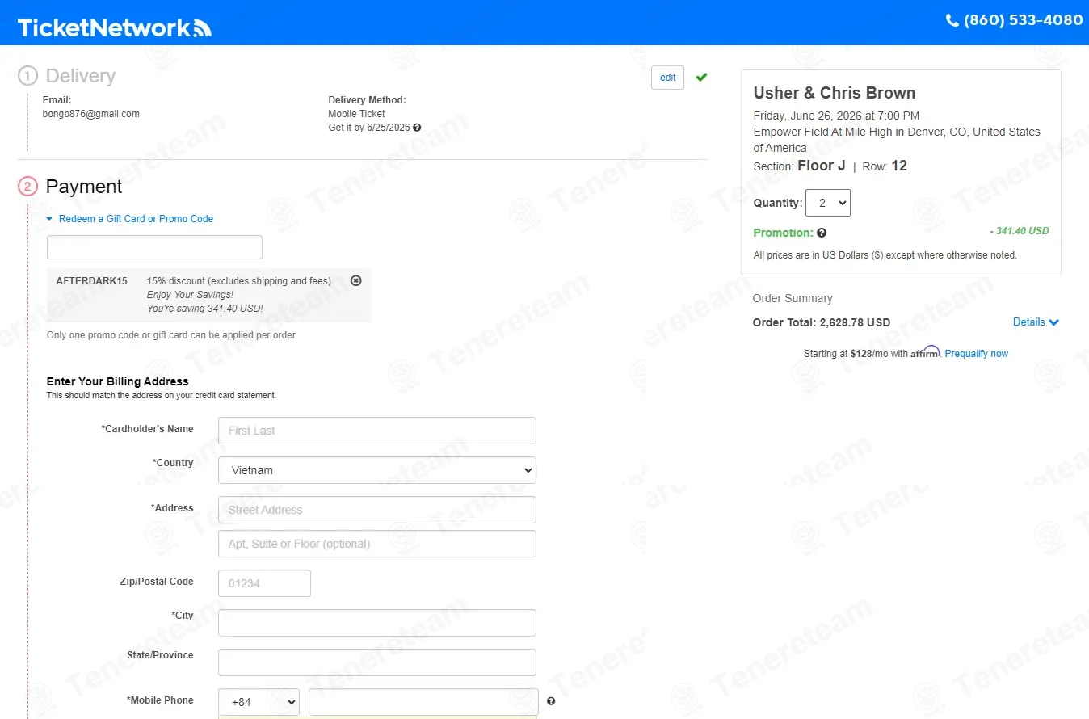Screen dimensions: 1089x719
Task: Click the delivery date help icon
Action: point(417,128)
